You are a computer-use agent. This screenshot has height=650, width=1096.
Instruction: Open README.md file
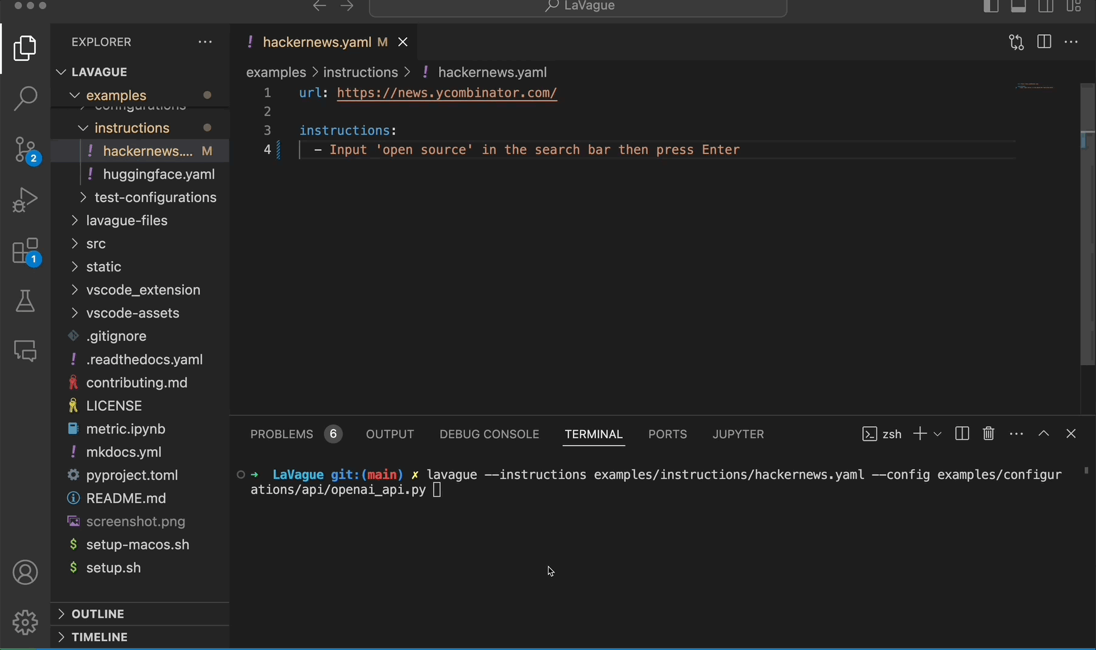click(140, 498)
